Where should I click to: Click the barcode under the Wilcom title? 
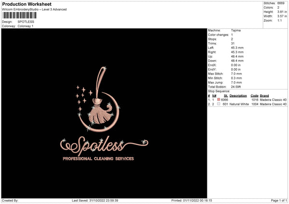[x=19, y=15]
